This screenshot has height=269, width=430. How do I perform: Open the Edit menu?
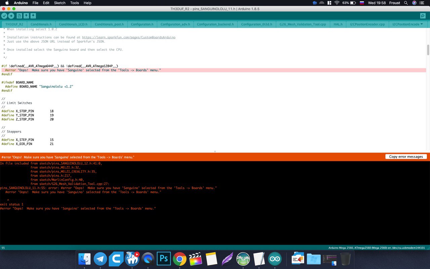[x=46, y=3]
